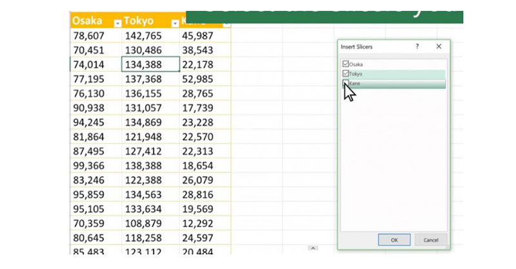Select cell with value 76,130
The width and height of the screenshot is (516, 269).
pos(96,94)
